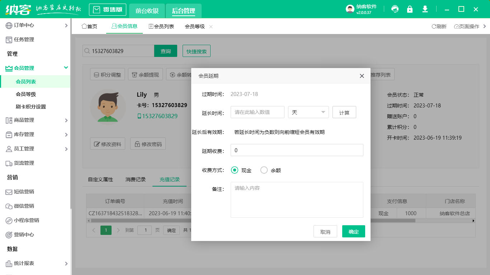490x275 pixels.
Task: Open 短信营销 from the sidebar
Action: click(24, 192)
